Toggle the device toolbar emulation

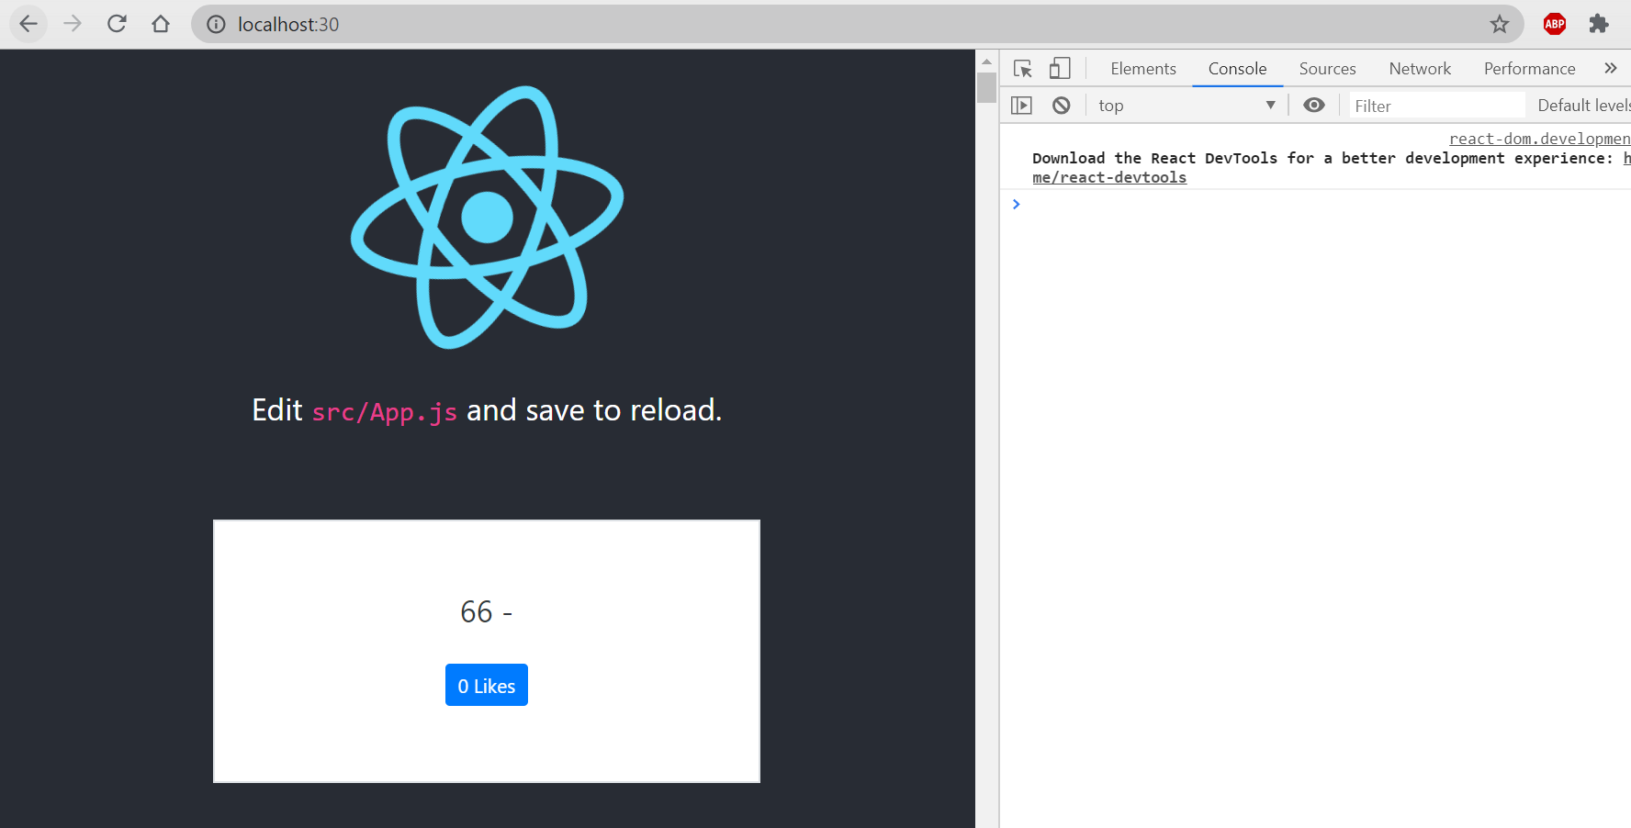[x=1060, y=69]
